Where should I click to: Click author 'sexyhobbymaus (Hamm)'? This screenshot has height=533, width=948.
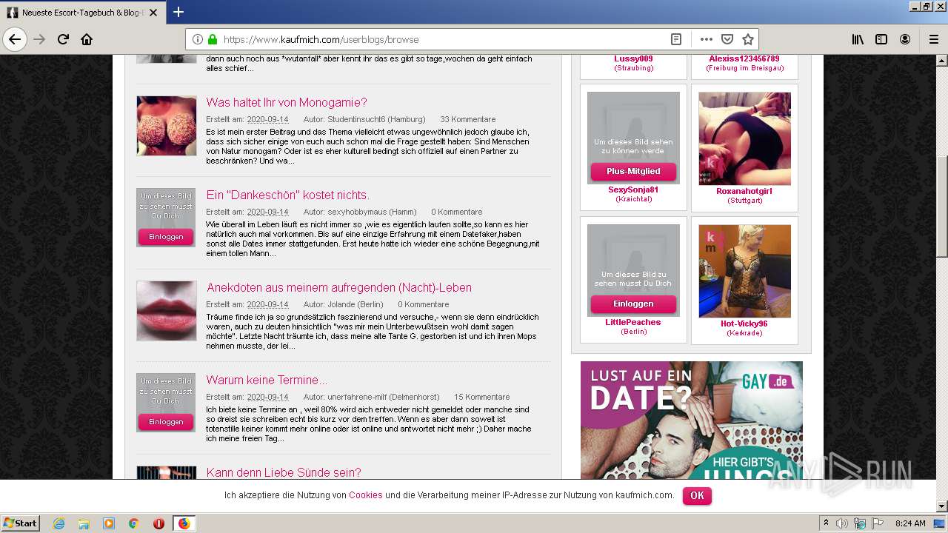(x=372, y=212)
